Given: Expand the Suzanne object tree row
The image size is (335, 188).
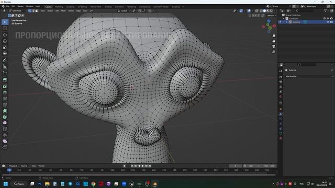Looking at the screenshot, I should 287,22.
